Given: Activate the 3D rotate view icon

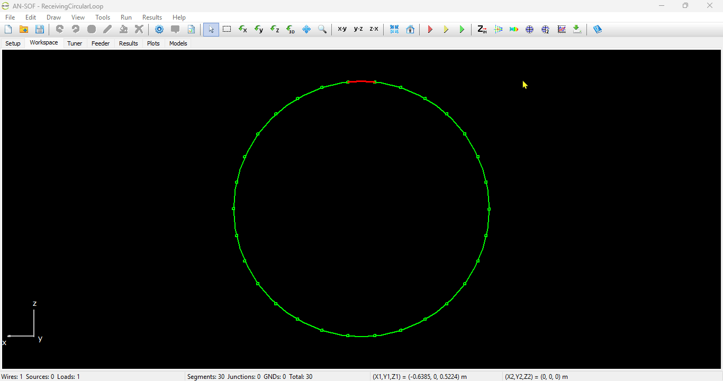Looking at the screenshot, I should tap(291, 30).
